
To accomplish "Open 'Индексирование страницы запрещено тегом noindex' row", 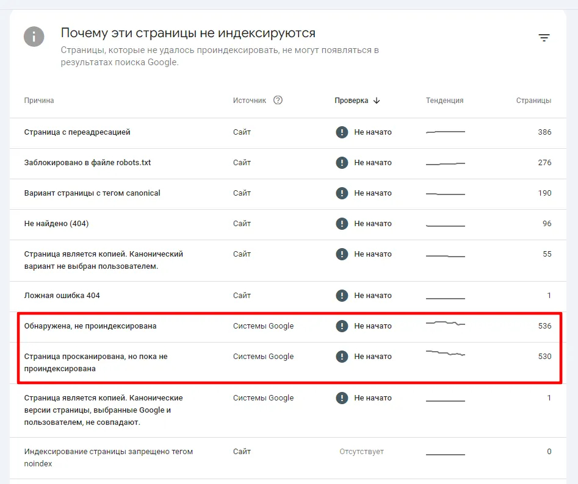I will pyautogui.click(x=288, y=458).
